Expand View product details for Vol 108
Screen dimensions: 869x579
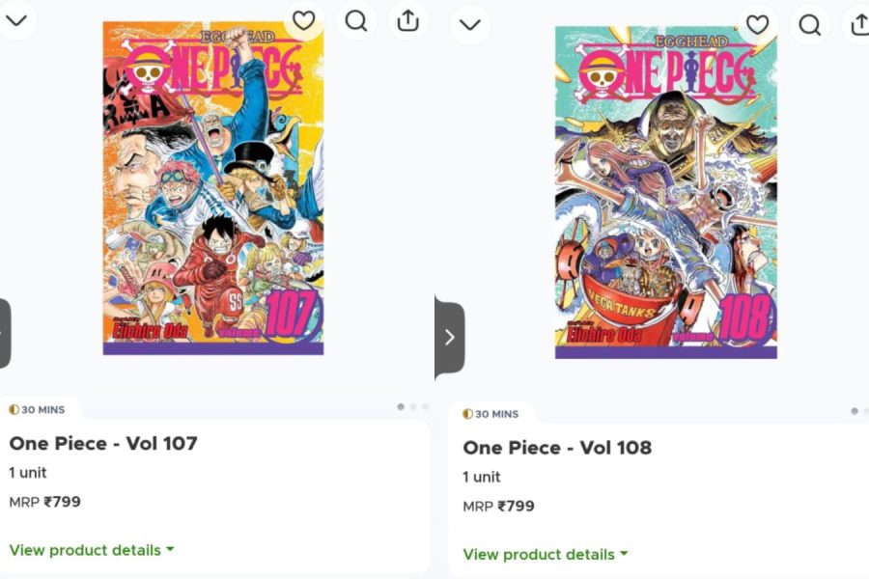(x=539, y=554)
